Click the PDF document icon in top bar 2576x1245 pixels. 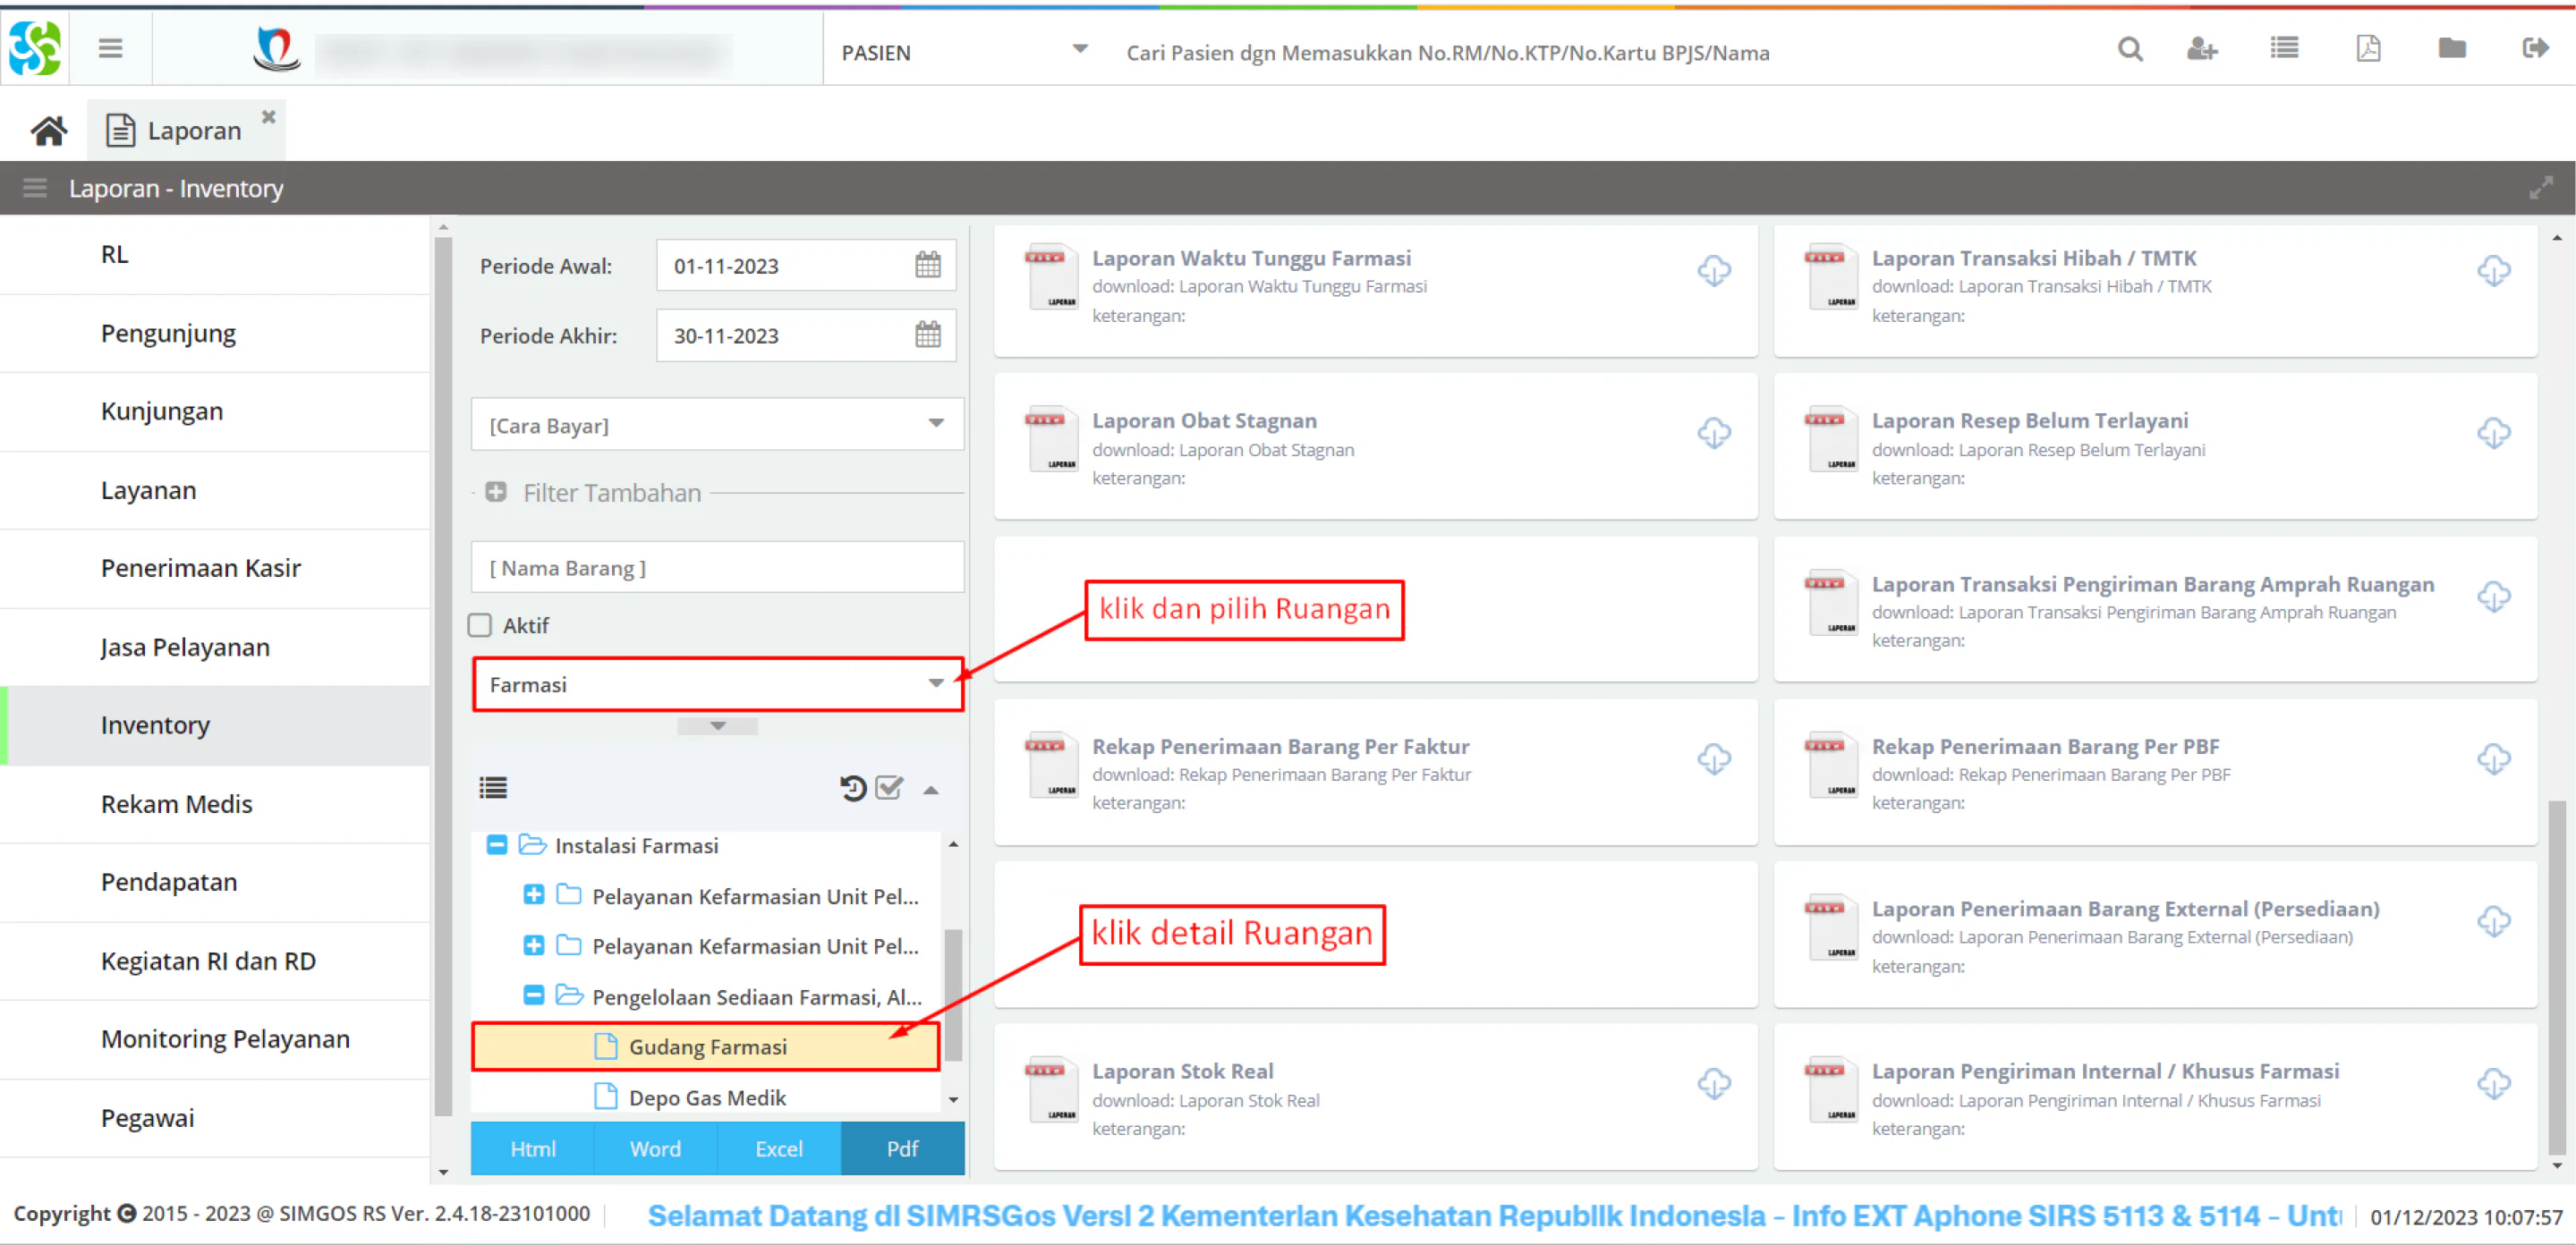(x=2368, y=48)
